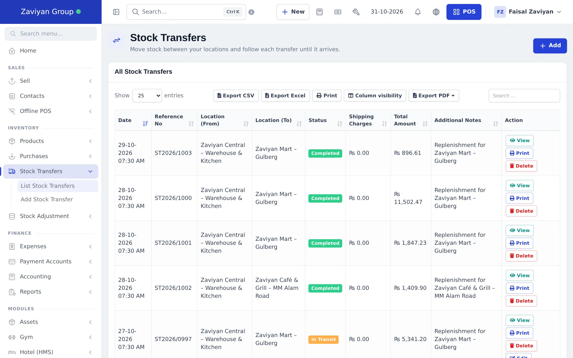Image resolution: width=573 pixels, height=358 pixels.
Task: Sort by Total Amount column
Action: point(411,120)
